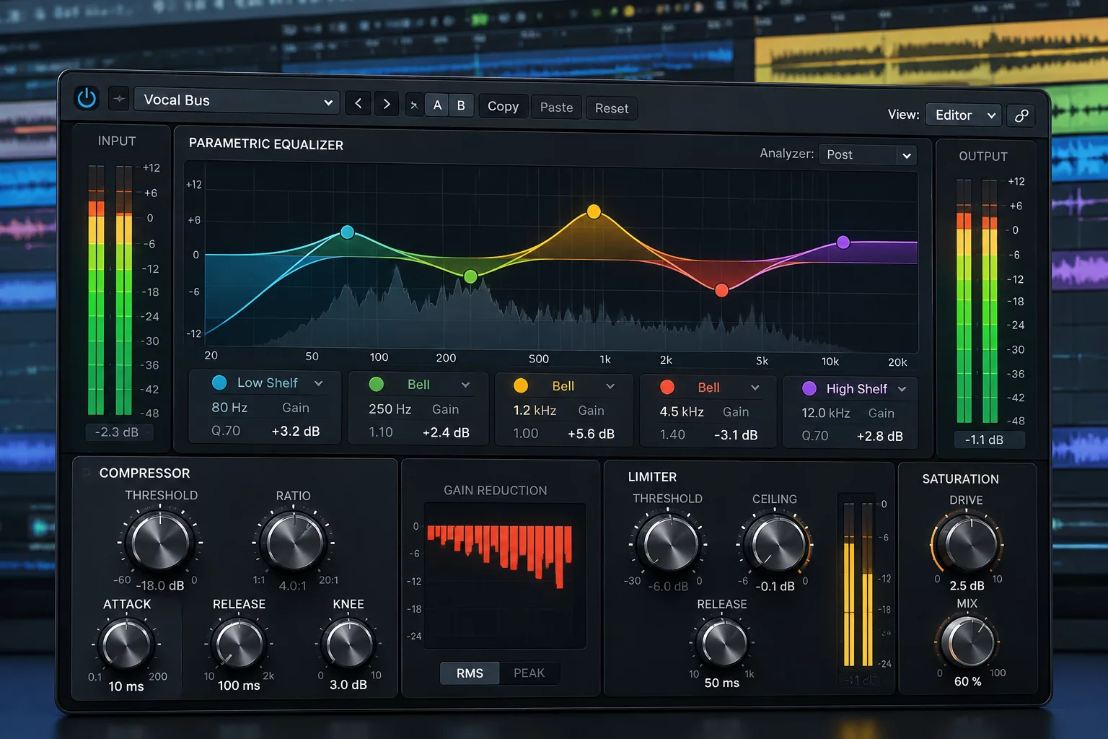The width and height of the screenshot is (1108, 739).
Task: Toggle the blue dot of the Low Shelf band
Action: point(219,382)
